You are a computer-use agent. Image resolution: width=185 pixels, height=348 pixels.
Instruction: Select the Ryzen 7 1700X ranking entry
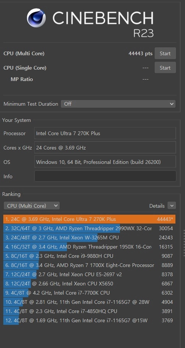(89, 265)
